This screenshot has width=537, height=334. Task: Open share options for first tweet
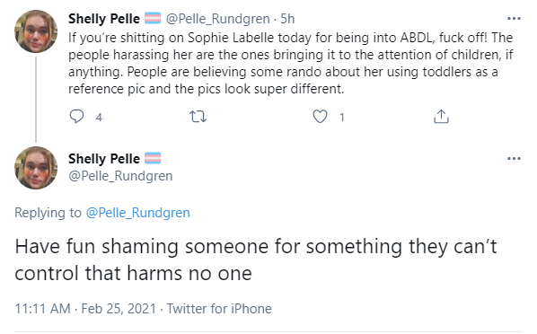click(x=441, y=117)
